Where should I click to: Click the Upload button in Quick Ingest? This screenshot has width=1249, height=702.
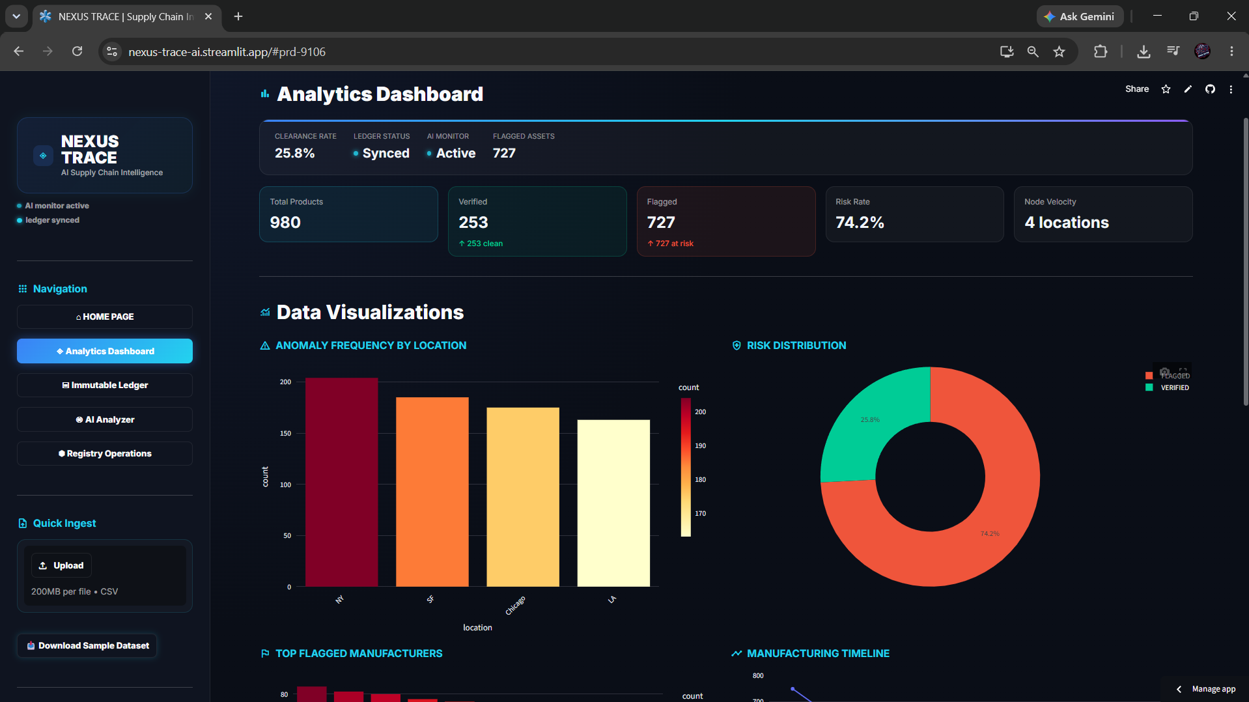pos(61,565)
